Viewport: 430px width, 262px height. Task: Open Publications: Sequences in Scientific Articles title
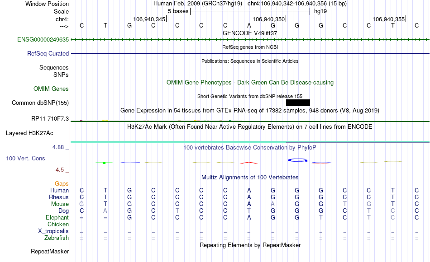pyautogui.click(x=250, y=61)
